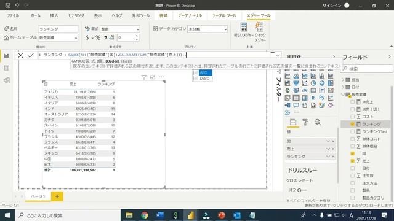Open the モデリング ribbon tab

[76, 15]
